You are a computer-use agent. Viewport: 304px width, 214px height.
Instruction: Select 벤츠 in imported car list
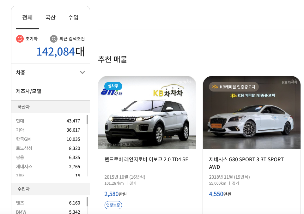[48, 203]
